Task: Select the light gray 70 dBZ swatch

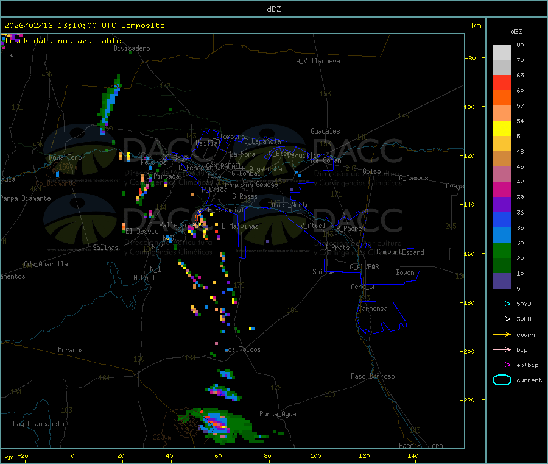Action: click(x=502, y=52)
